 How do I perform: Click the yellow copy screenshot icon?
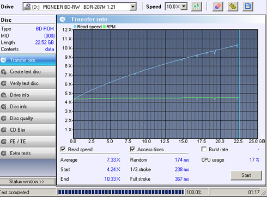tap(233, 7)
